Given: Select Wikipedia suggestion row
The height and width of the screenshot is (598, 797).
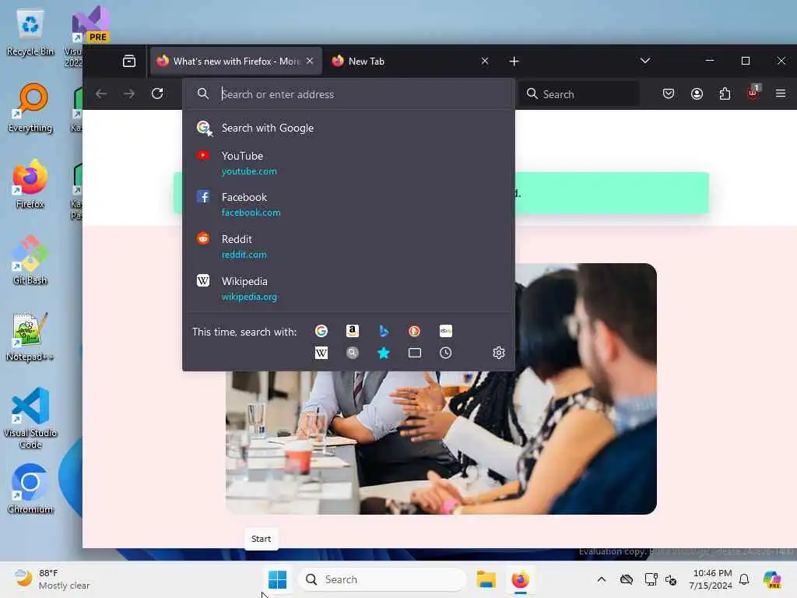Looking at the screenshot, I should click(x=349, y=289).
